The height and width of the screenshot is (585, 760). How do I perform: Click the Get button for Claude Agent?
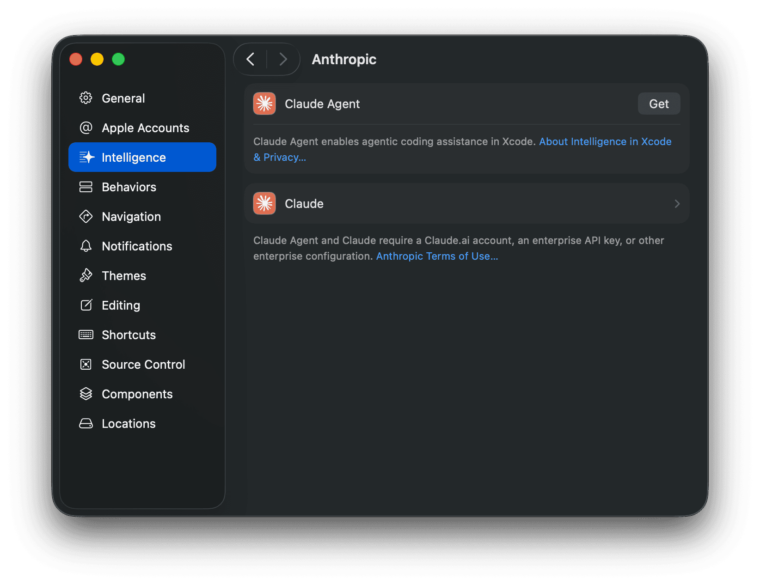pos(658,104)
